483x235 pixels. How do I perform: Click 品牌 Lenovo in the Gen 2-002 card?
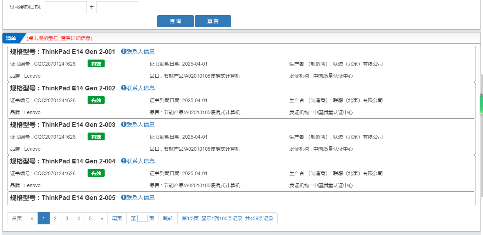pos(25,113)
